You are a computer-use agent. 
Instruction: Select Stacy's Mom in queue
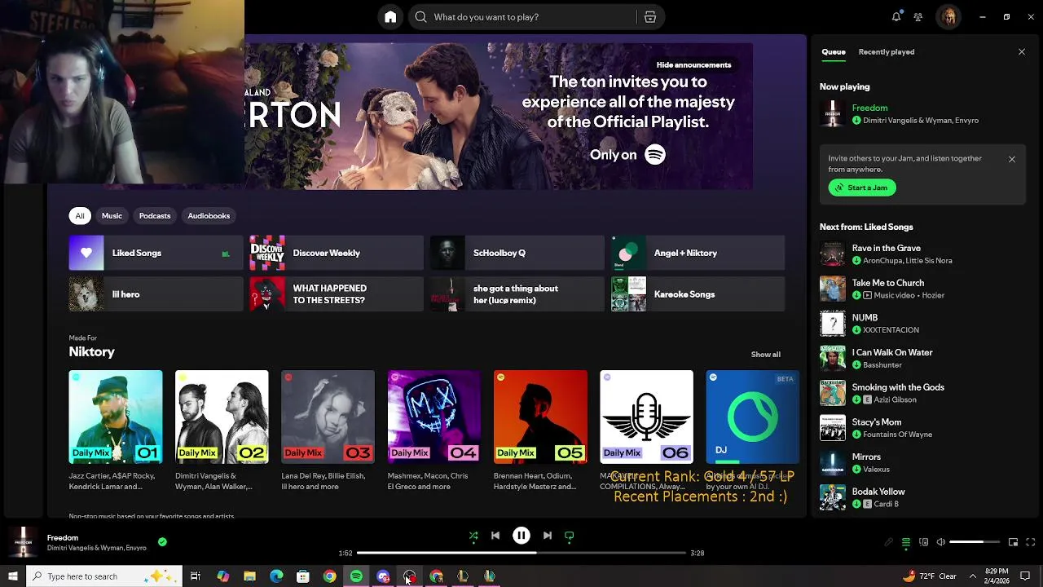[922, 428]
